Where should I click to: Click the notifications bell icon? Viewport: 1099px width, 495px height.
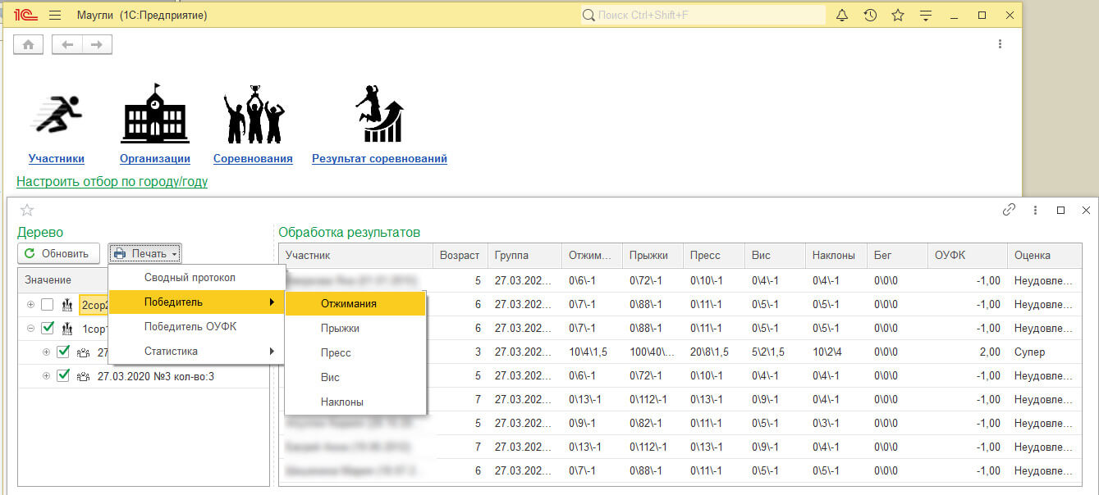(842, 16)
